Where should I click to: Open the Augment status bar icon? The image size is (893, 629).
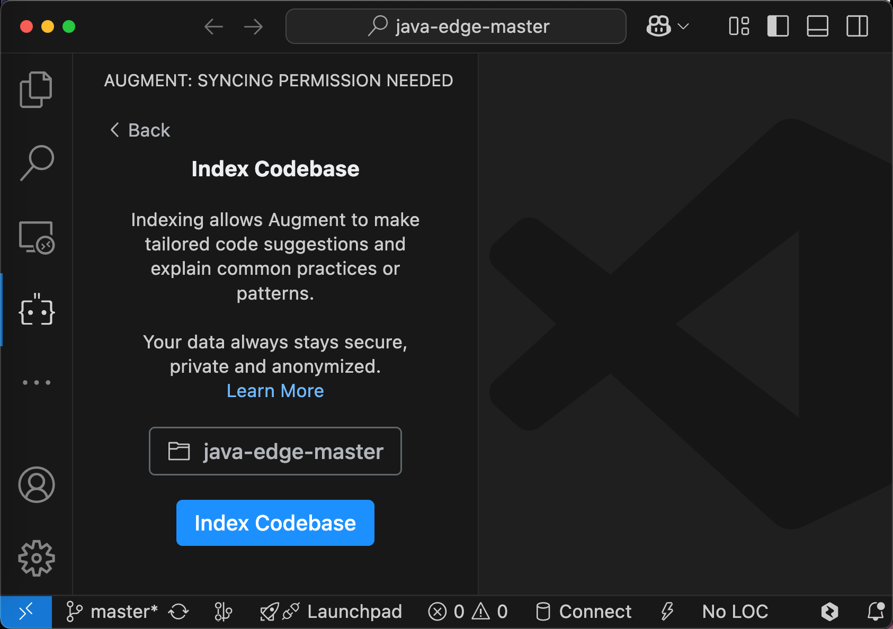(x=829, y=612)
